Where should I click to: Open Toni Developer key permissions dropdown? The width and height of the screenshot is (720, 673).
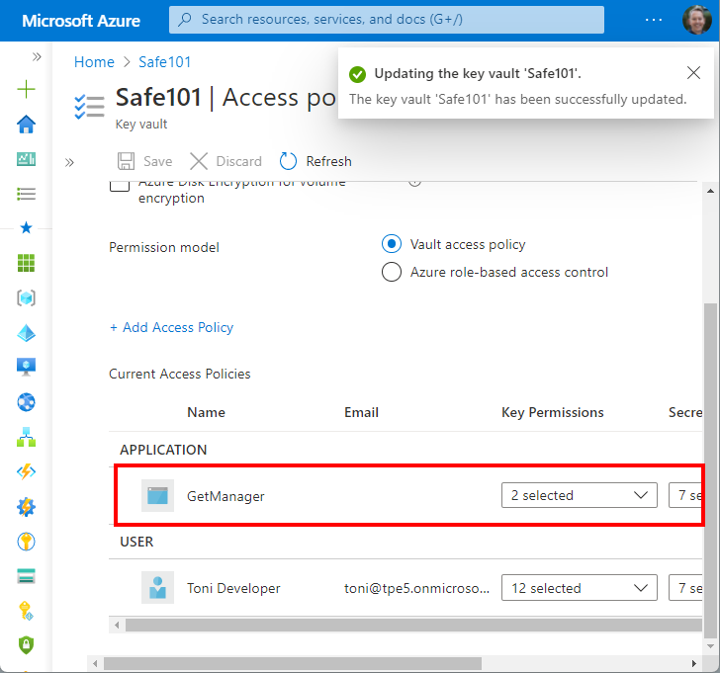click(579, 588)
